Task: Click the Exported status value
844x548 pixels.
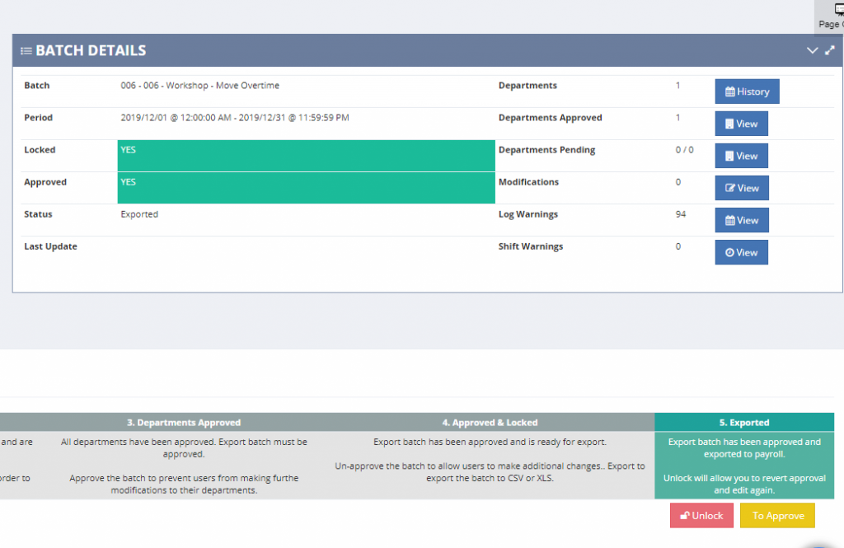Action: point(139,214)
